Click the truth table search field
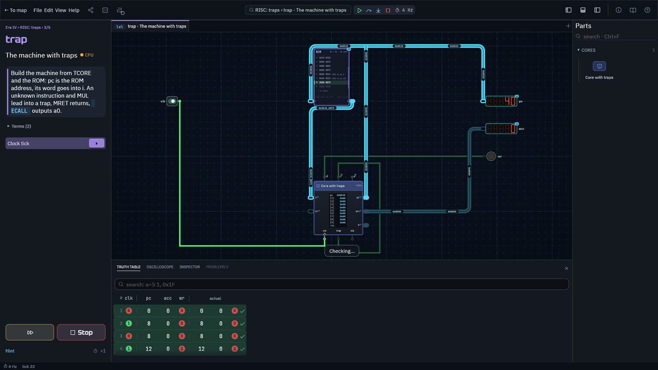 342,284
